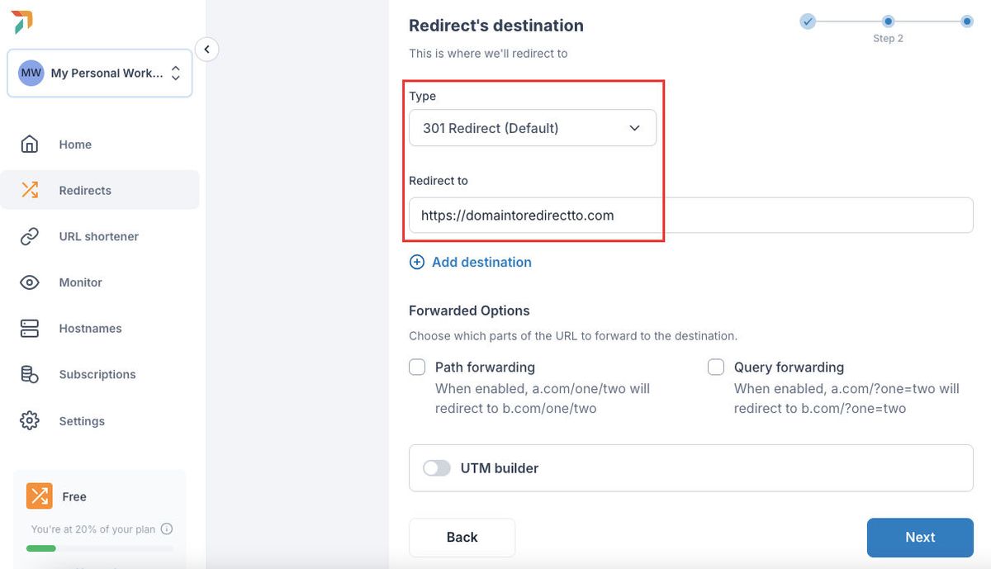Click the Settings gear icon
The image size is (991, 569).
coord(30,420)
